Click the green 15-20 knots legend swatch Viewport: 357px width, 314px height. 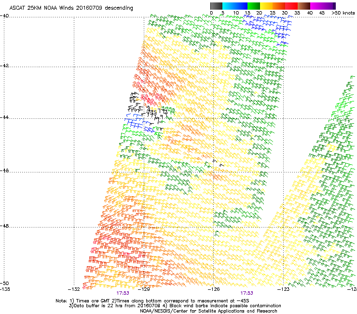pyautogui.click(x=254, y=6)
